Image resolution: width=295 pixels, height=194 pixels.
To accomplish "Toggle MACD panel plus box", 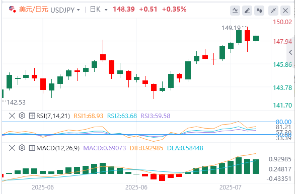I will [x=32, y=148].
